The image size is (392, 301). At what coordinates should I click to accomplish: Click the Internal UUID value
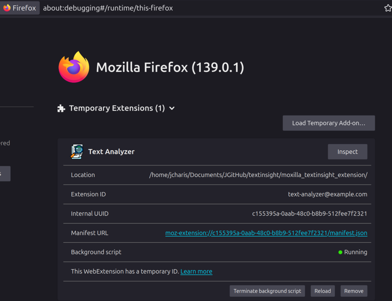click(x=309, y=213)
